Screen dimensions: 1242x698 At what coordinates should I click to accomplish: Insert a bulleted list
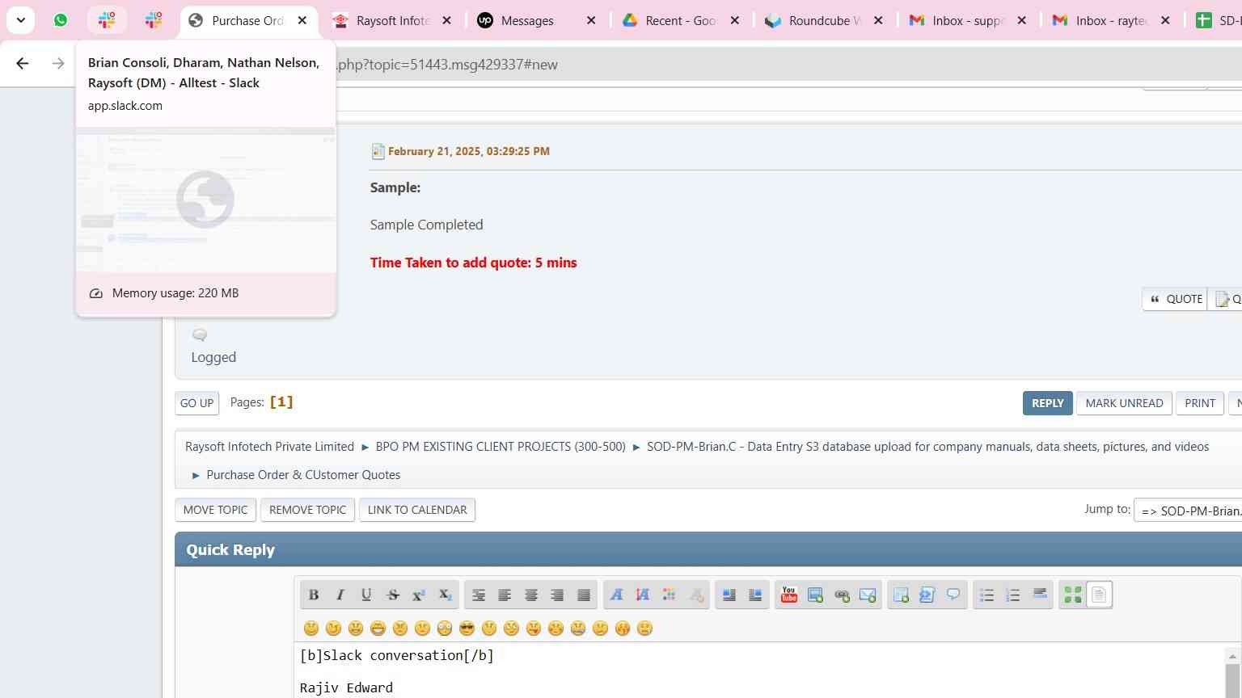click(x=986, y=595)
